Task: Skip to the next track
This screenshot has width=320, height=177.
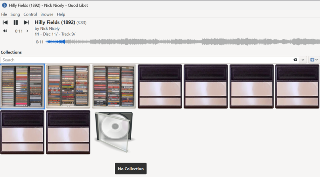Action: pos(26,23)
